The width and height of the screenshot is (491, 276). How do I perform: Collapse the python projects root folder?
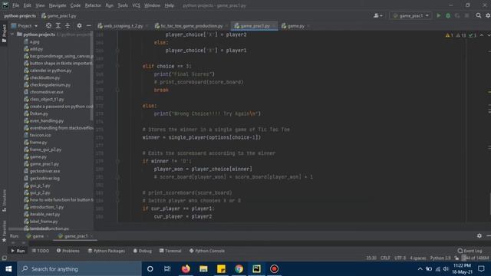point(12,34)
